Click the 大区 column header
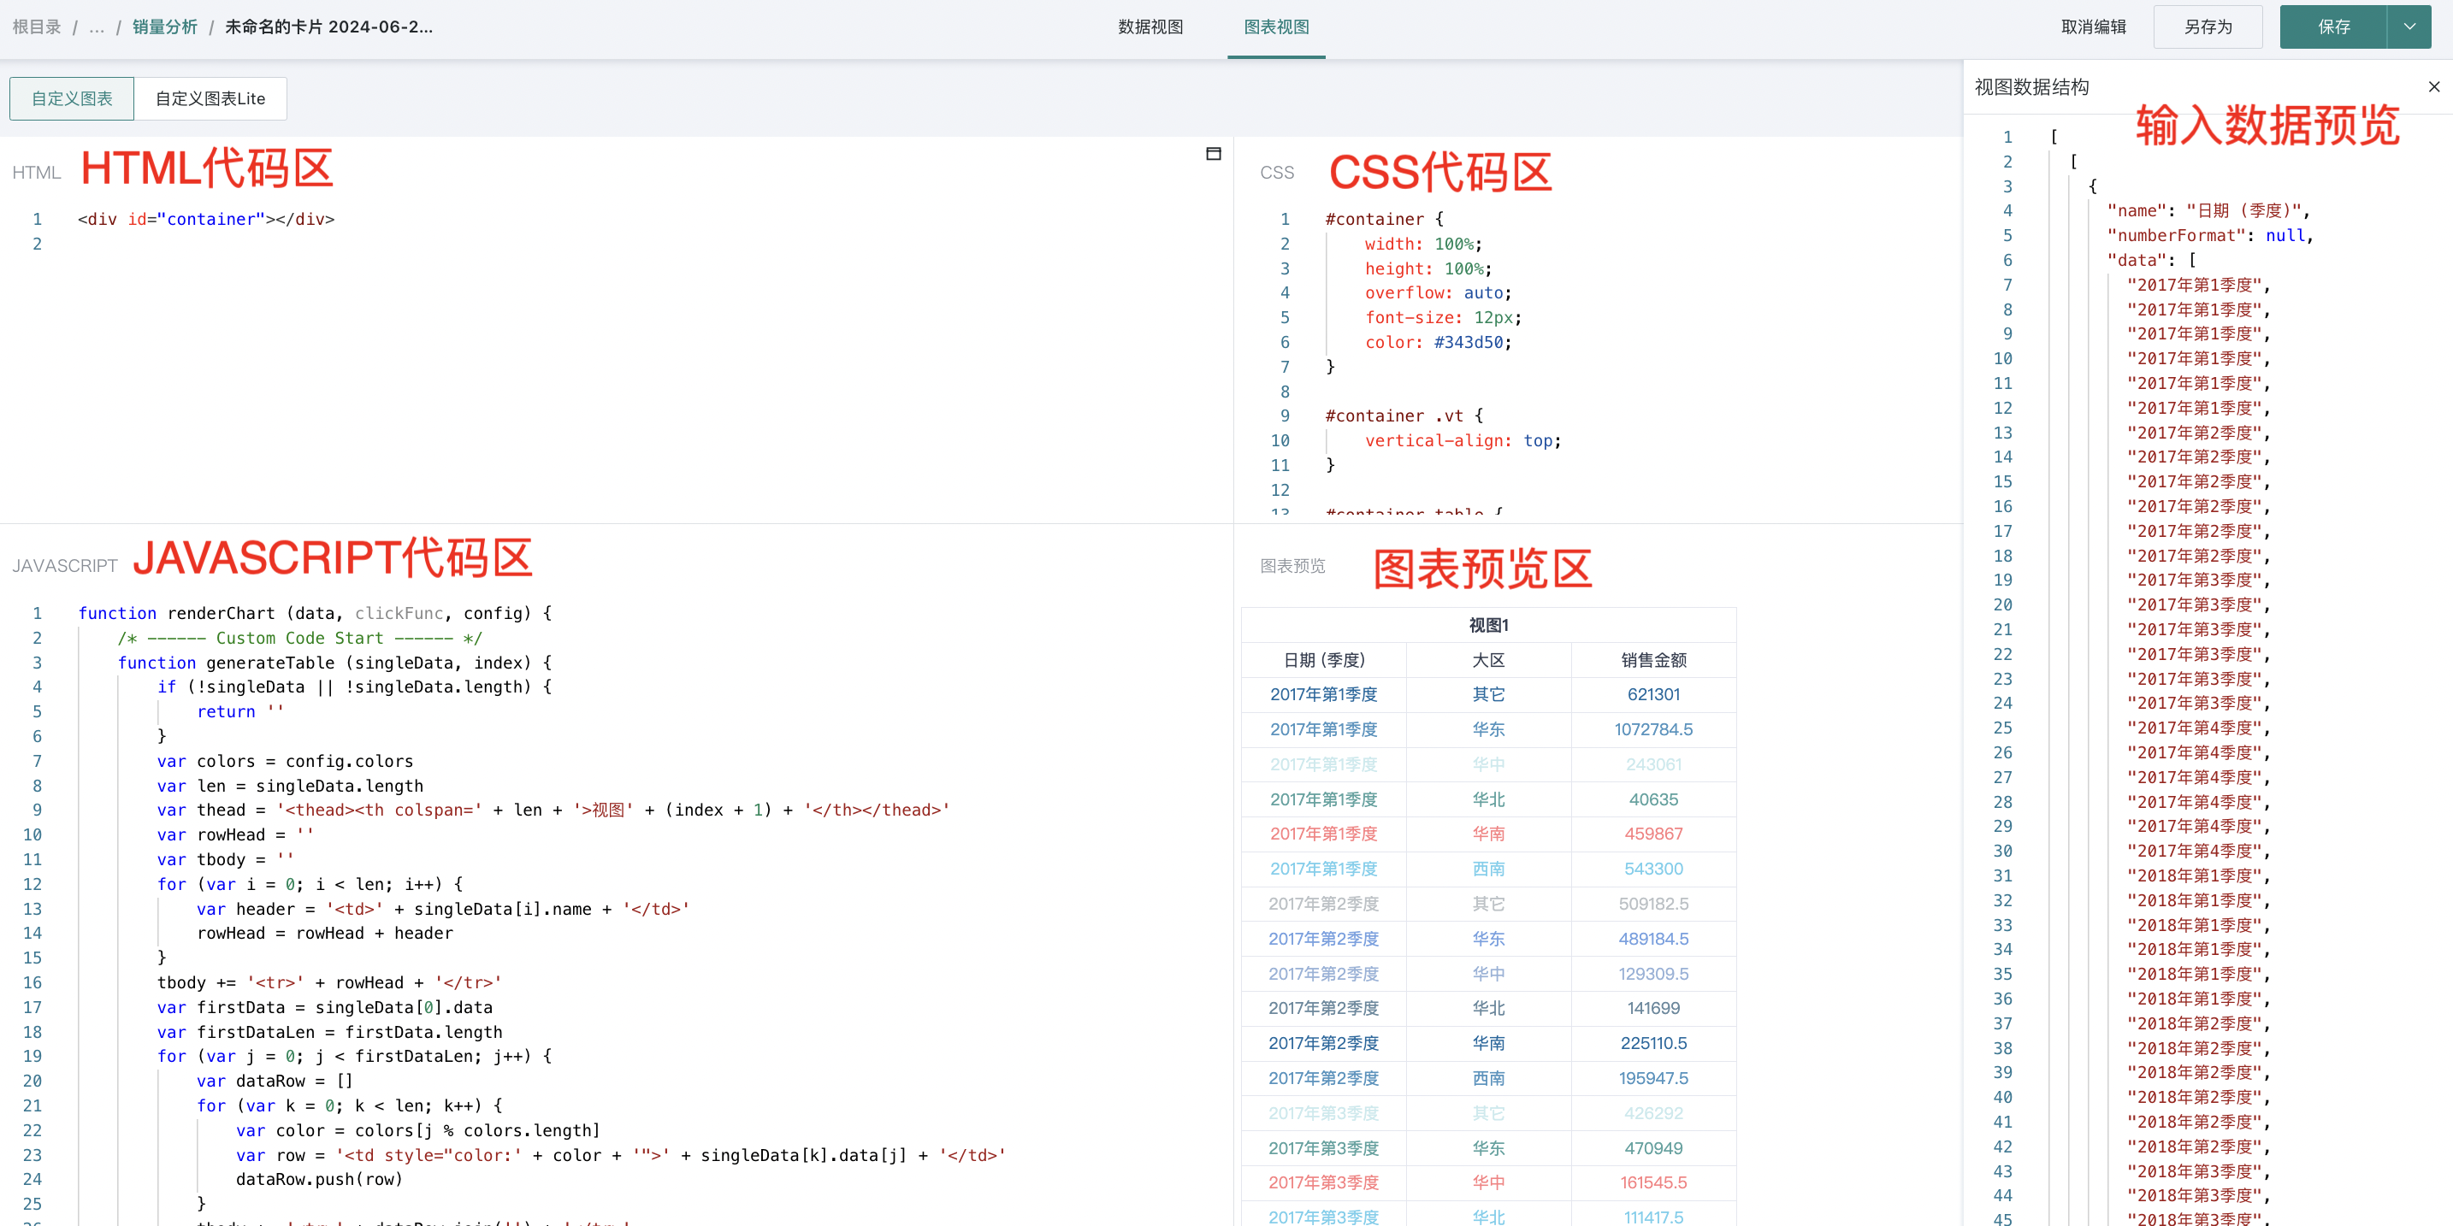2453x1226 pixels. click(x=1488, y=660)
